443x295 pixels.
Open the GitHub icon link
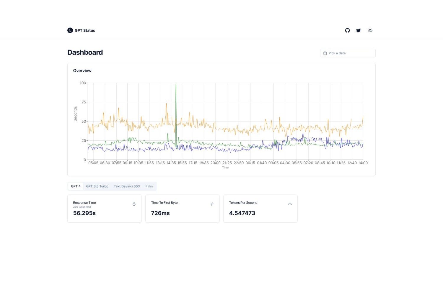[x=347, y=30]
